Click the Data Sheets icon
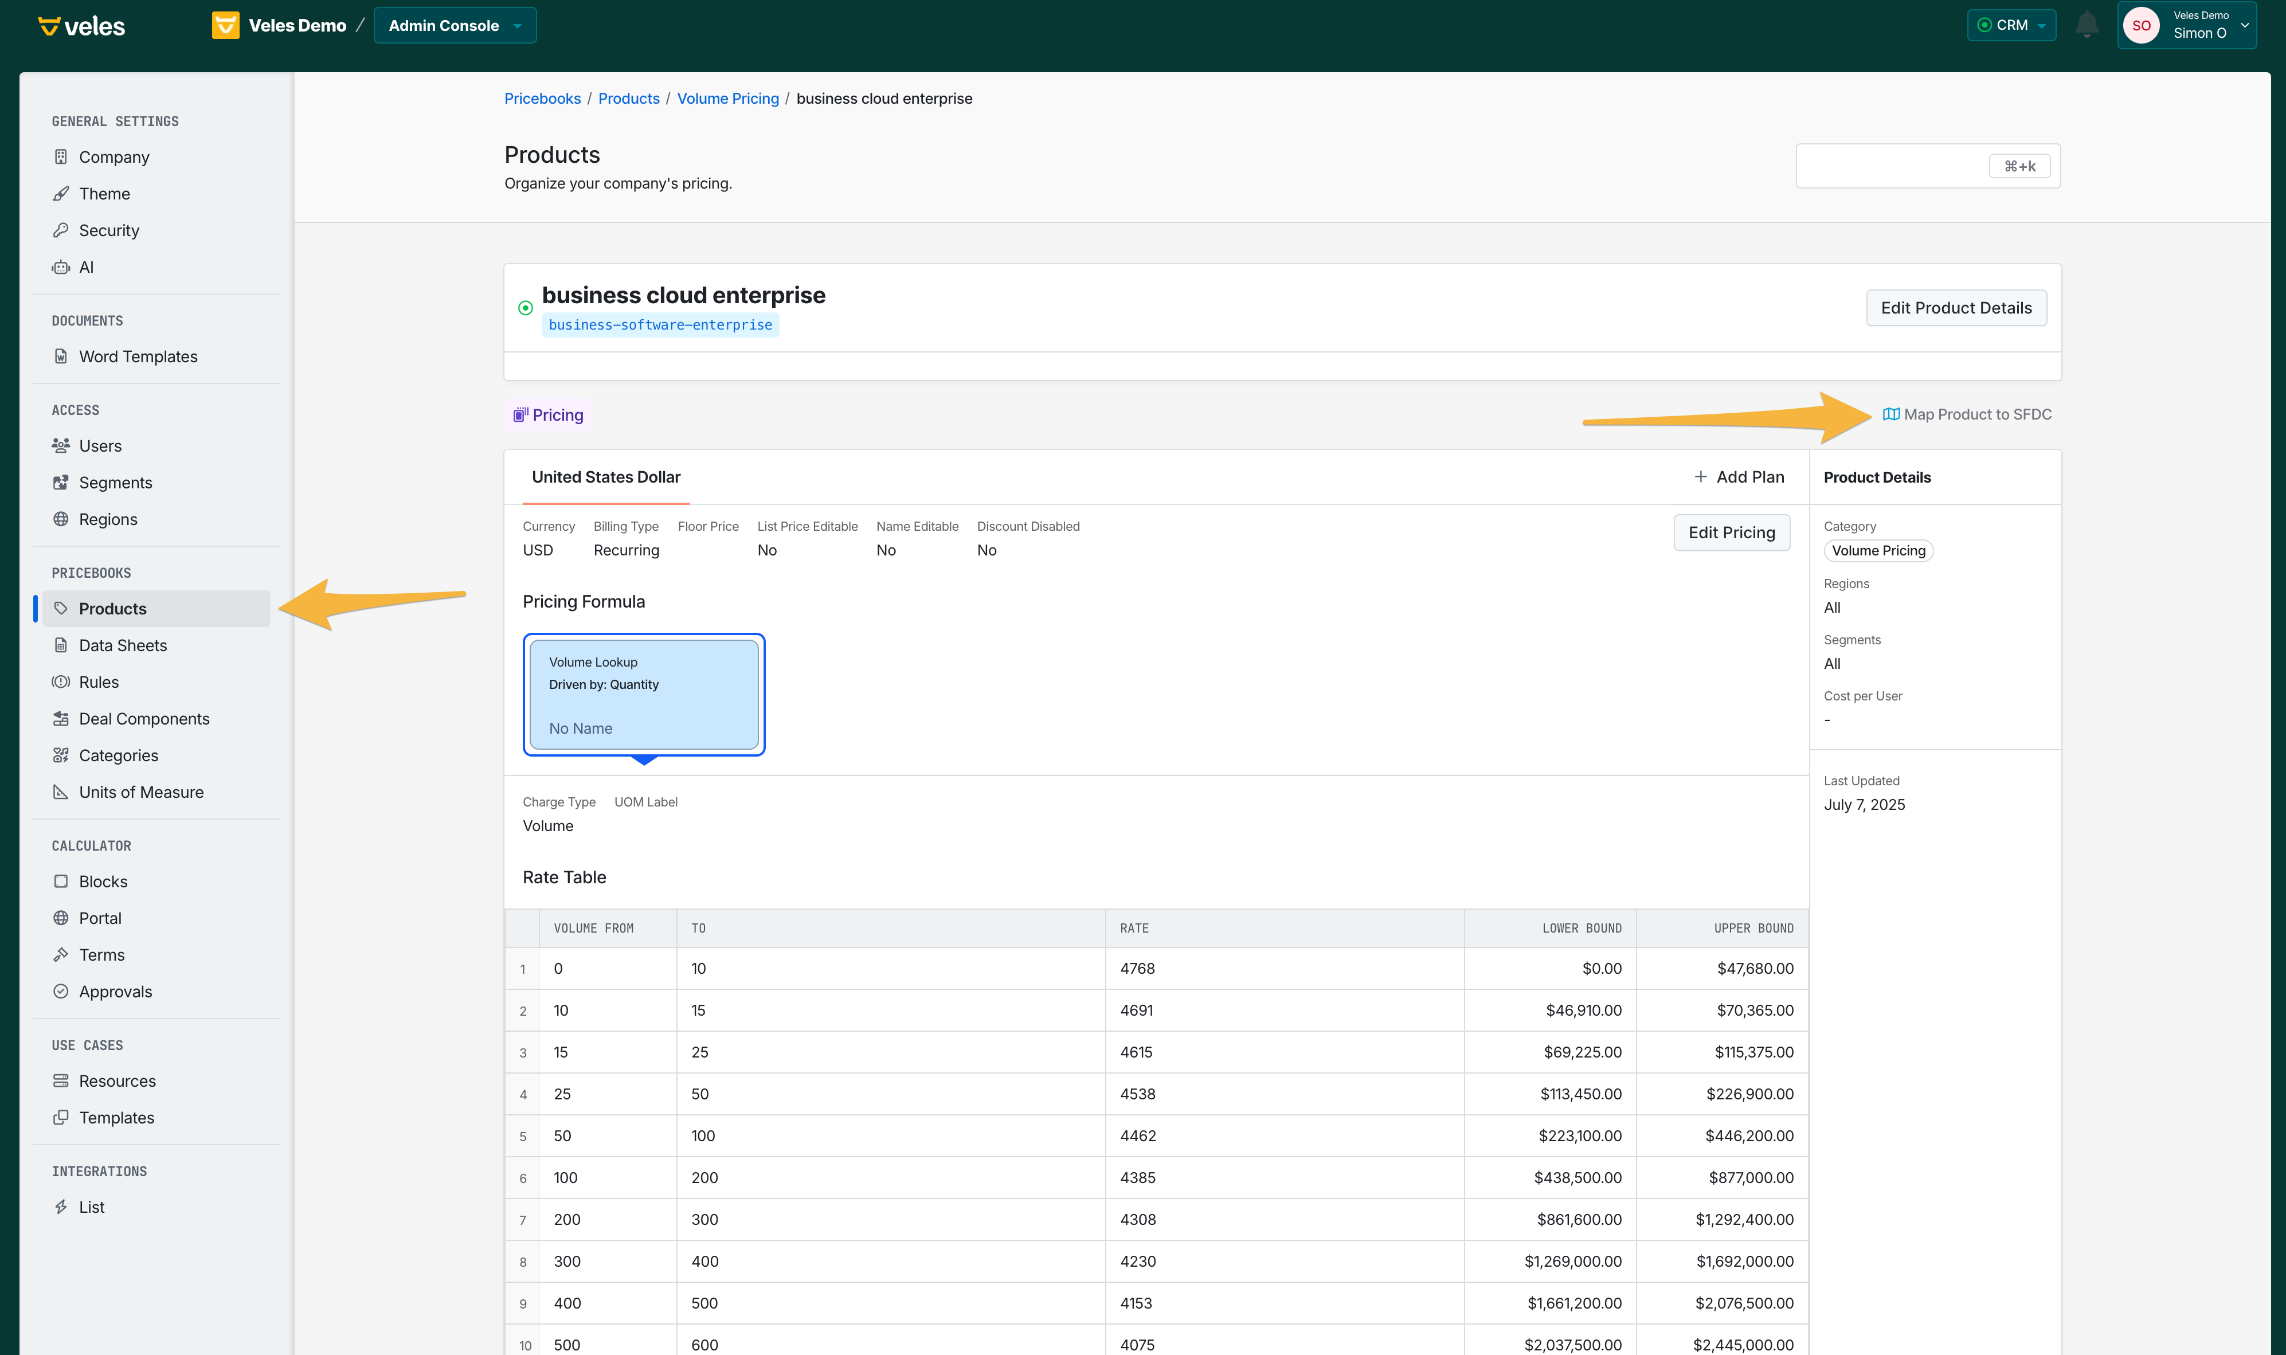The width and height of the screenshot is (2286, 1355). pos(61,645)
